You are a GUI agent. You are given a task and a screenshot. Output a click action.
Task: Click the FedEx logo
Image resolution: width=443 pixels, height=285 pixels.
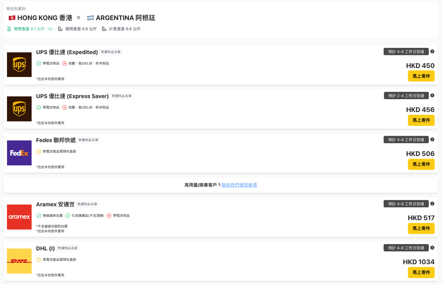[x=19, y=153]
